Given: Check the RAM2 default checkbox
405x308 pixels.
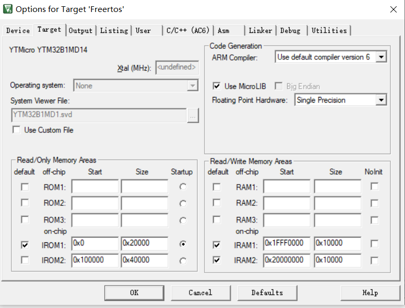Looking at the screenshot, I should tap(217, 203).
